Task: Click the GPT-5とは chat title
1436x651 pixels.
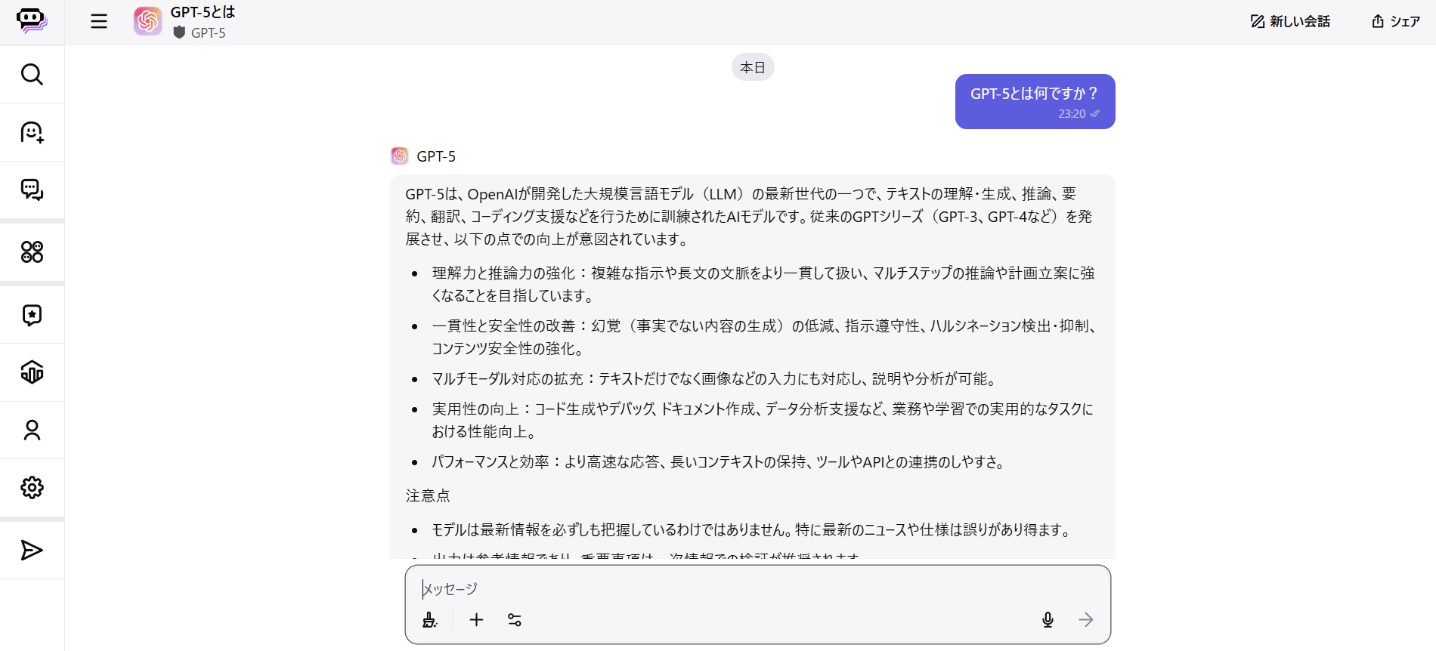Action: (x=203, y=12)
